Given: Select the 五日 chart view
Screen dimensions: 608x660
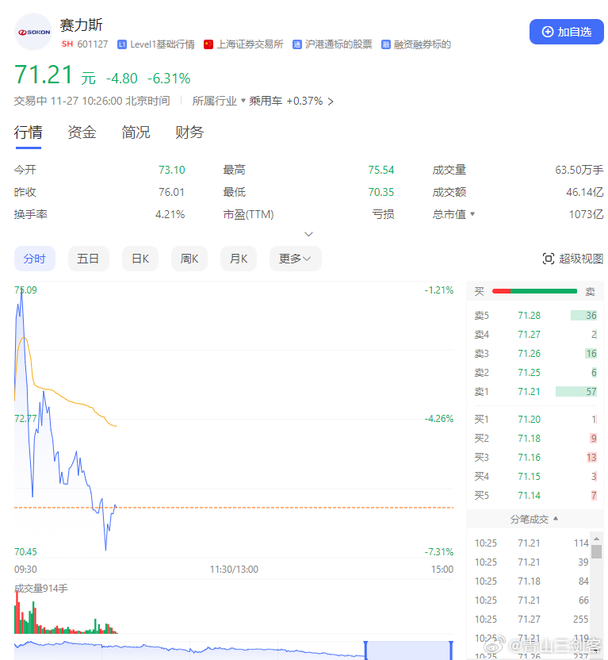Looking at the screenshot, I should pos(88,259).
